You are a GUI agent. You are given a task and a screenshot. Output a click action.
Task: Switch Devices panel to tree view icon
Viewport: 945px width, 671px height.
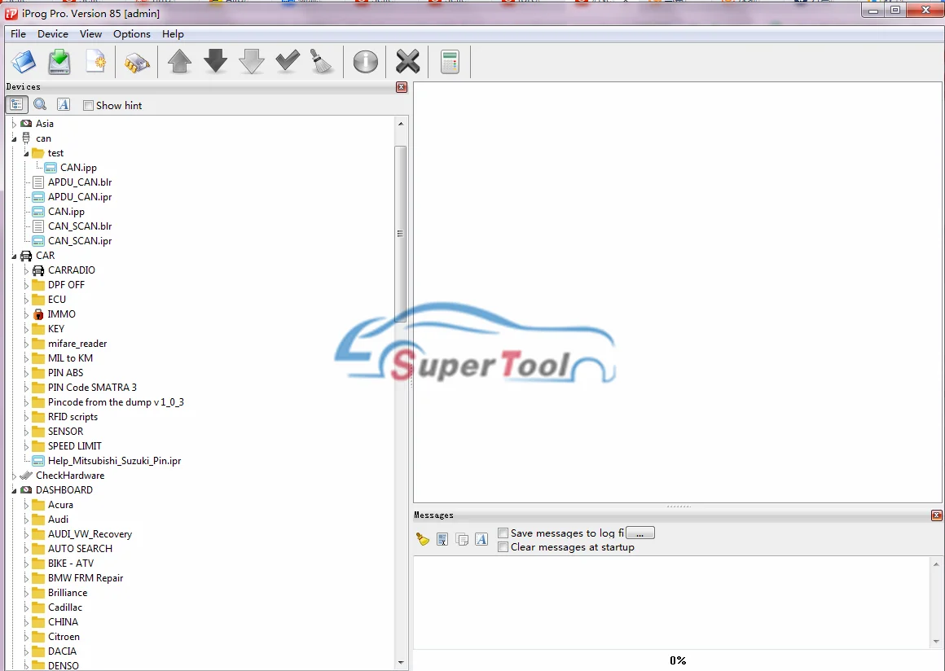tap(17, 105)
